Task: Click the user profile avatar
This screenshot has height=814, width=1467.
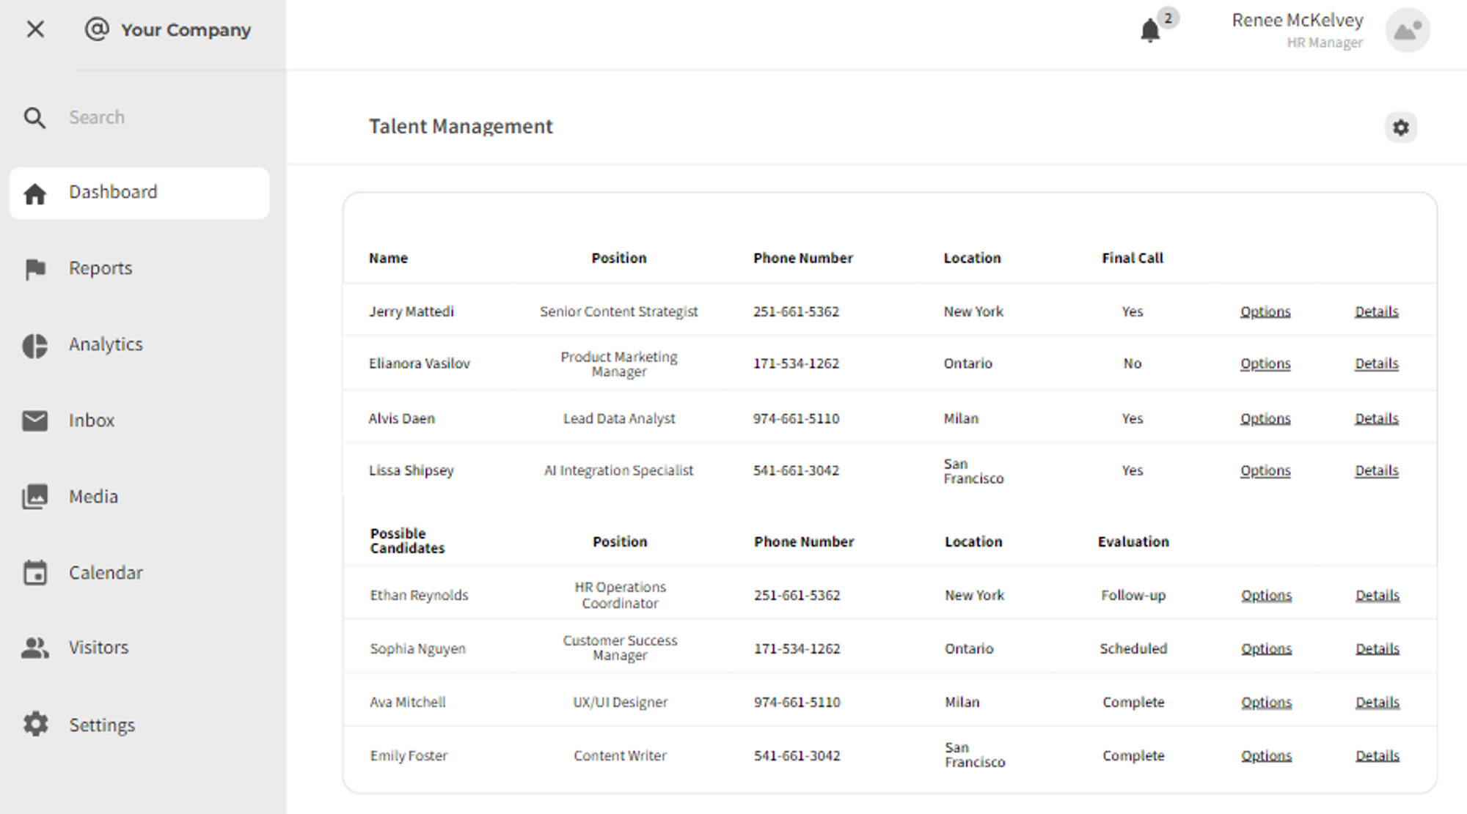Action: [x=1407, y=31]
